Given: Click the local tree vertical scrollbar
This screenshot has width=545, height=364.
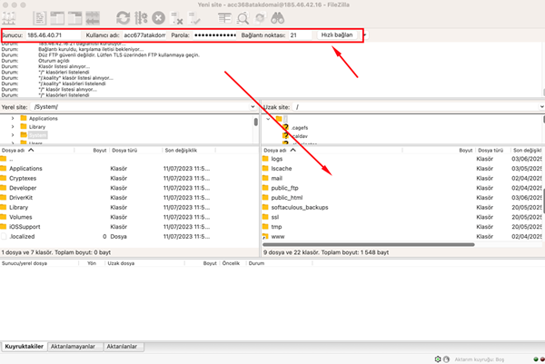Looking at the screenshot, I should pos(256,122).
